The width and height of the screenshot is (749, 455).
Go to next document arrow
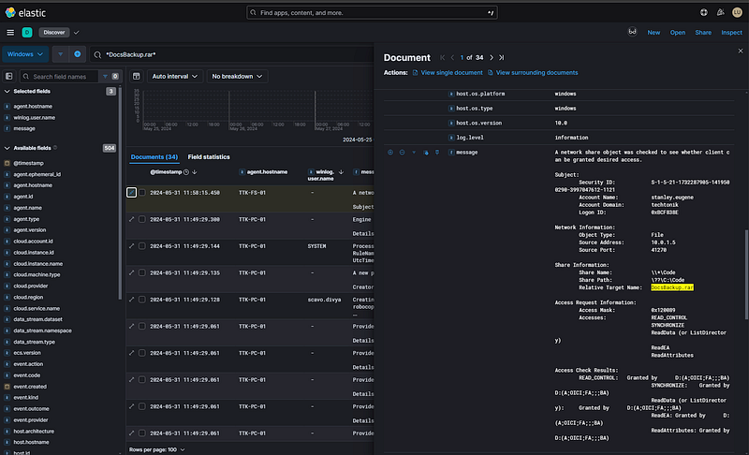(491, 58)
